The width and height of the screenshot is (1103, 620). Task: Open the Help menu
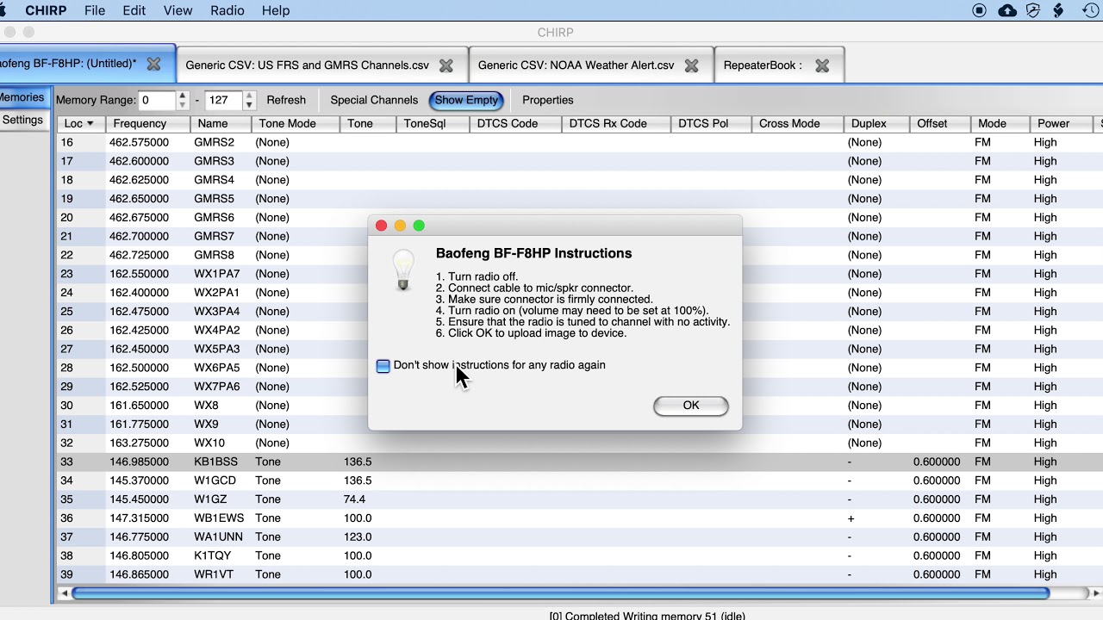pos(276,10)
